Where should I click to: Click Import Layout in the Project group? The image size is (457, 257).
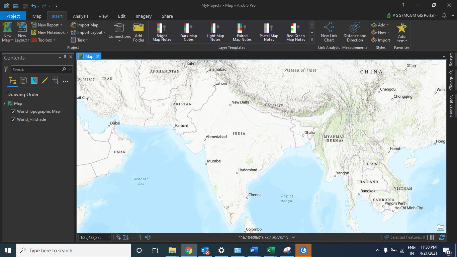coord(87,32)
